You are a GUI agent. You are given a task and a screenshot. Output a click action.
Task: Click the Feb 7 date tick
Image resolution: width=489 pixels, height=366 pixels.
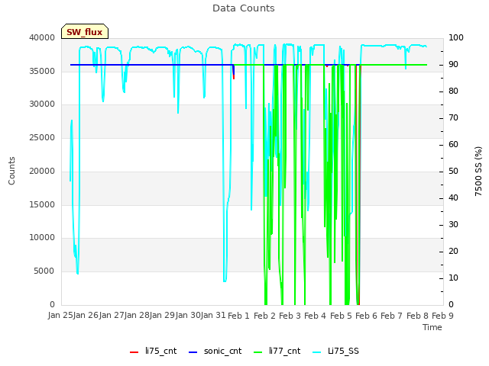pyautogui.click(x=392, y=316)
